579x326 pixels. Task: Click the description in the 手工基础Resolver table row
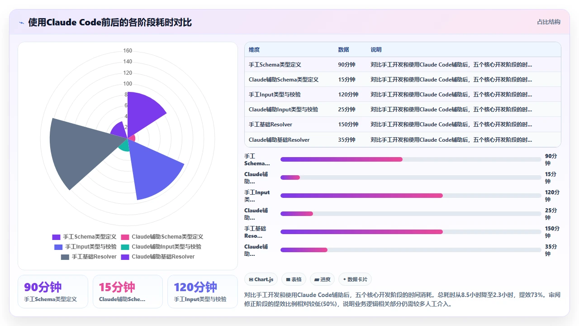coord(451,125)
